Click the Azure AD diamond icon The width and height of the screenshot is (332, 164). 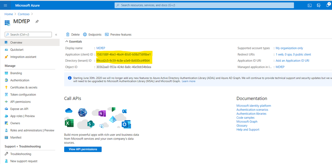click(x=113, y=119)
